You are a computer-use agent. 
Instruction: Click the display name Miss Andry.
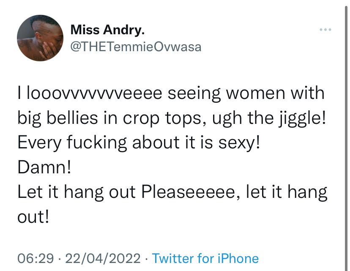(x=107, y=30)
